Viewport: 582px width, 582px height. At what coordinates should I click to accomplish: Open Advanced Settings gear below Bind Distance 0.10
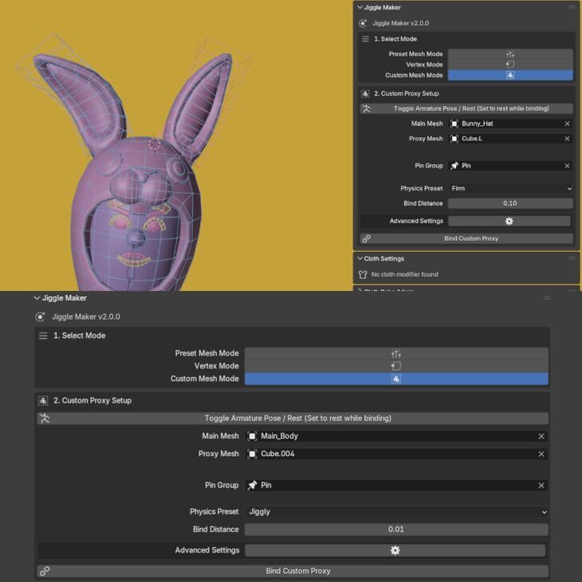(x=509, y=221)
